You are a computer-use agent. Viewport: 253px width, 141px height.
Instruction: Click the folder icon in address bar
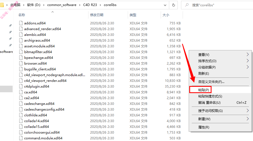point(2,5)
